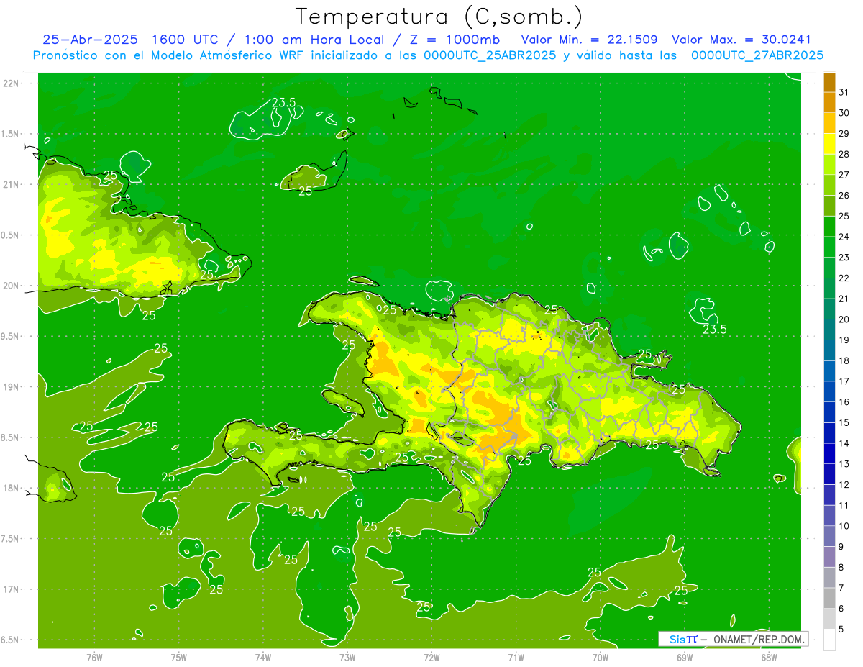Click the color scale label "31"
The height and width of the screenshot is (667, 863).
[844, 92]
